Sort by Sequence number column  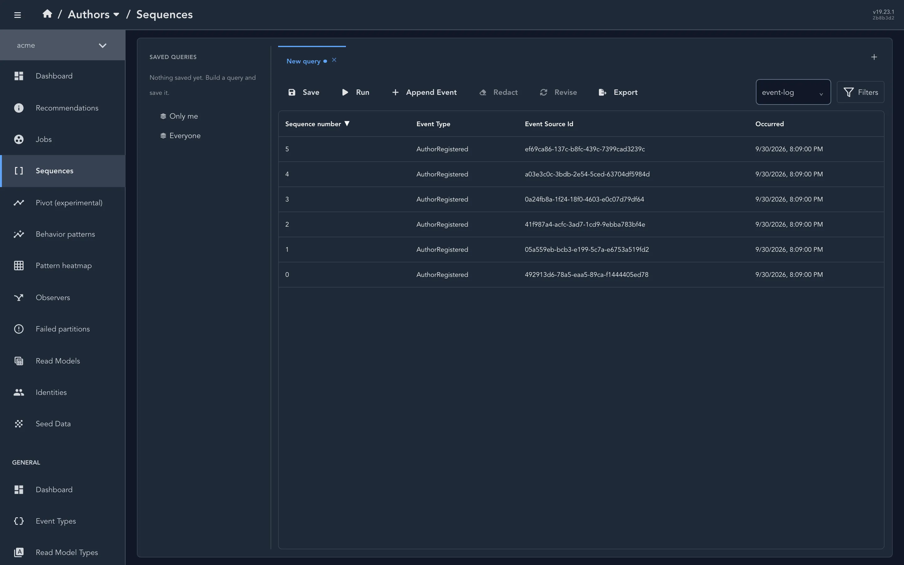coord(317,124)
